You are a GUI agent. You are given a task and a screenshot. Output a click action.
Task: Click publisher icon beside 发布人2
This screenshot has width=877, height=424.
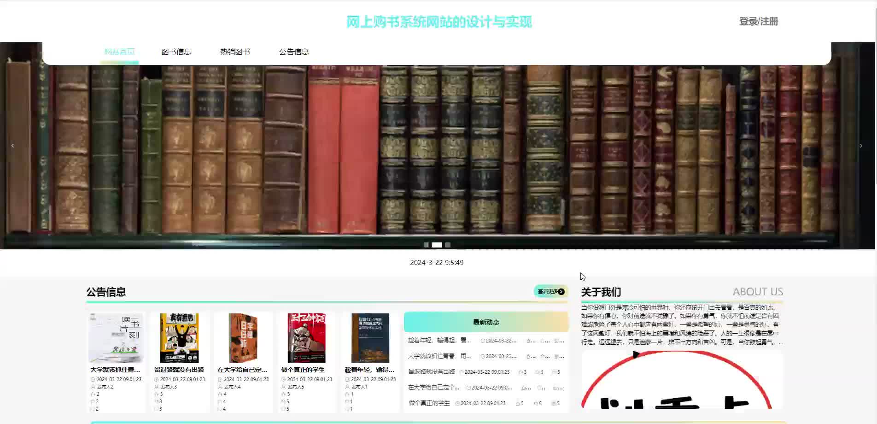pyautogui.click(x=93, y=387)
